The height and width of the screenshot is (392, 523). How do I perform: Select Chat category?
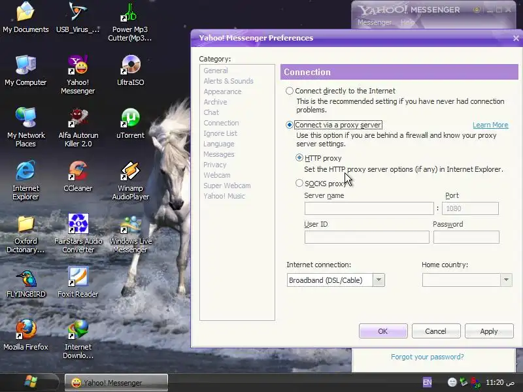tap(211, 112)
